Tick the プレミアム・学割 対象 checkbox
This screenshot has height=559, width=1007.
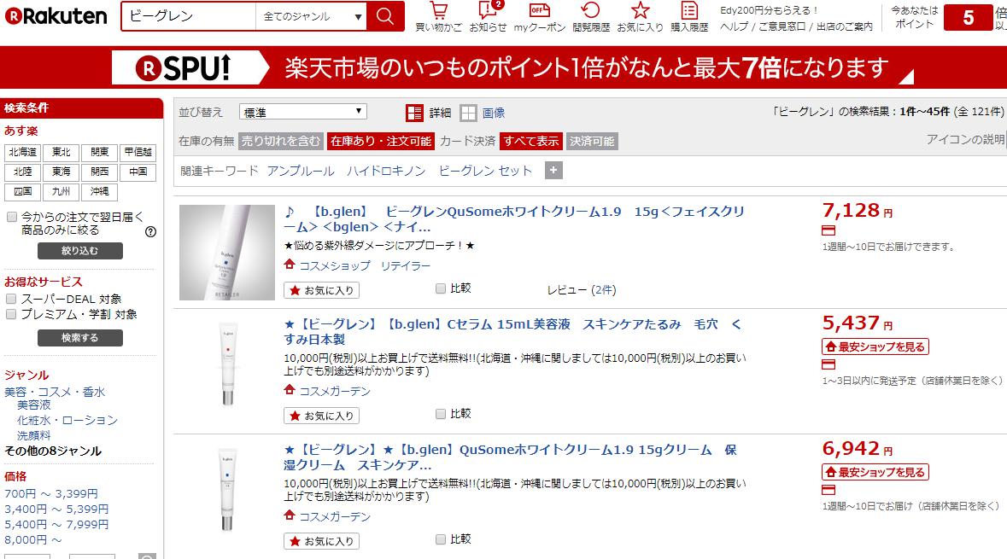click(11, 314)
